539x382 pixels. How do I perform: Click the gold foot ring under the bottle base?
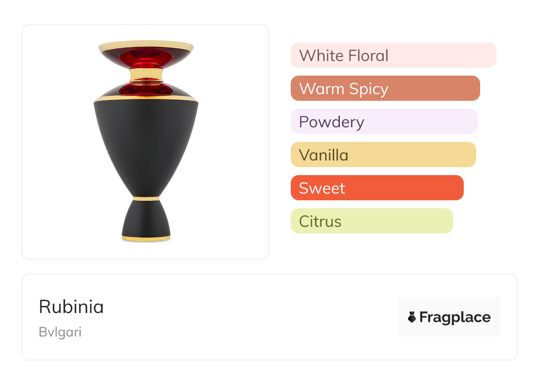(x=146, y=238)
